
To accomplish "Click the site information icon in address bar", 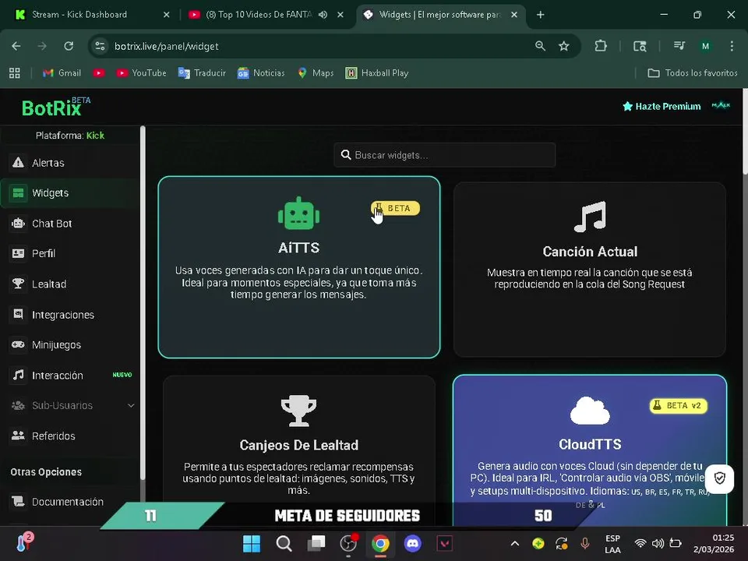I will [100, 46].
